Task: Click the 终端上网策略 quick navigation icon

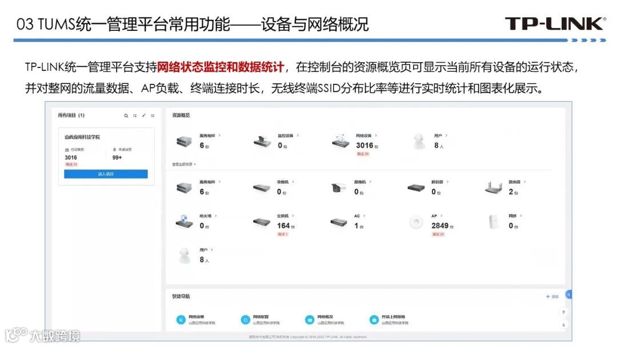Action: [374, 320]
